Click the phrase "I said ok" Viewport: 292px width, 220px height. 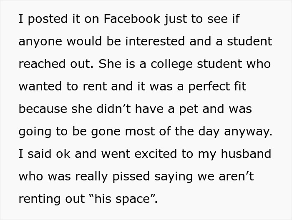41,154
